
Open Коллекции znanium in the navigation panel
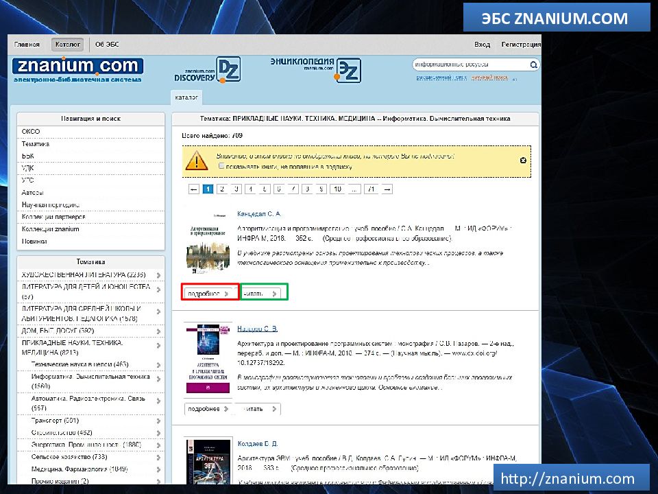[50, 229]
